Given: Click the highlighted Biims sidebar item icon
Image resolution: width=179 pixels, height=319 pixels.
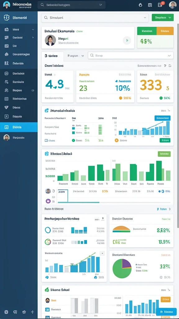Looking at the screenshot, I should (x=7, y=127).
